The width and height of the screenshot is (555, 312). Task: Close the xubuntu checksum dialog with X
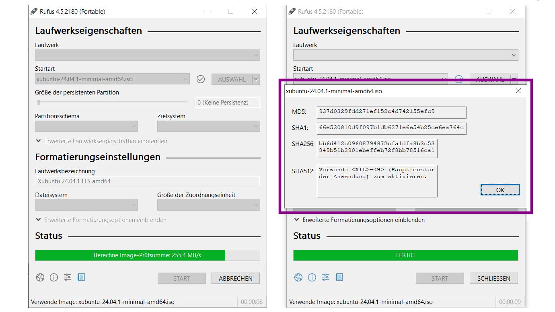coord(518,91)
